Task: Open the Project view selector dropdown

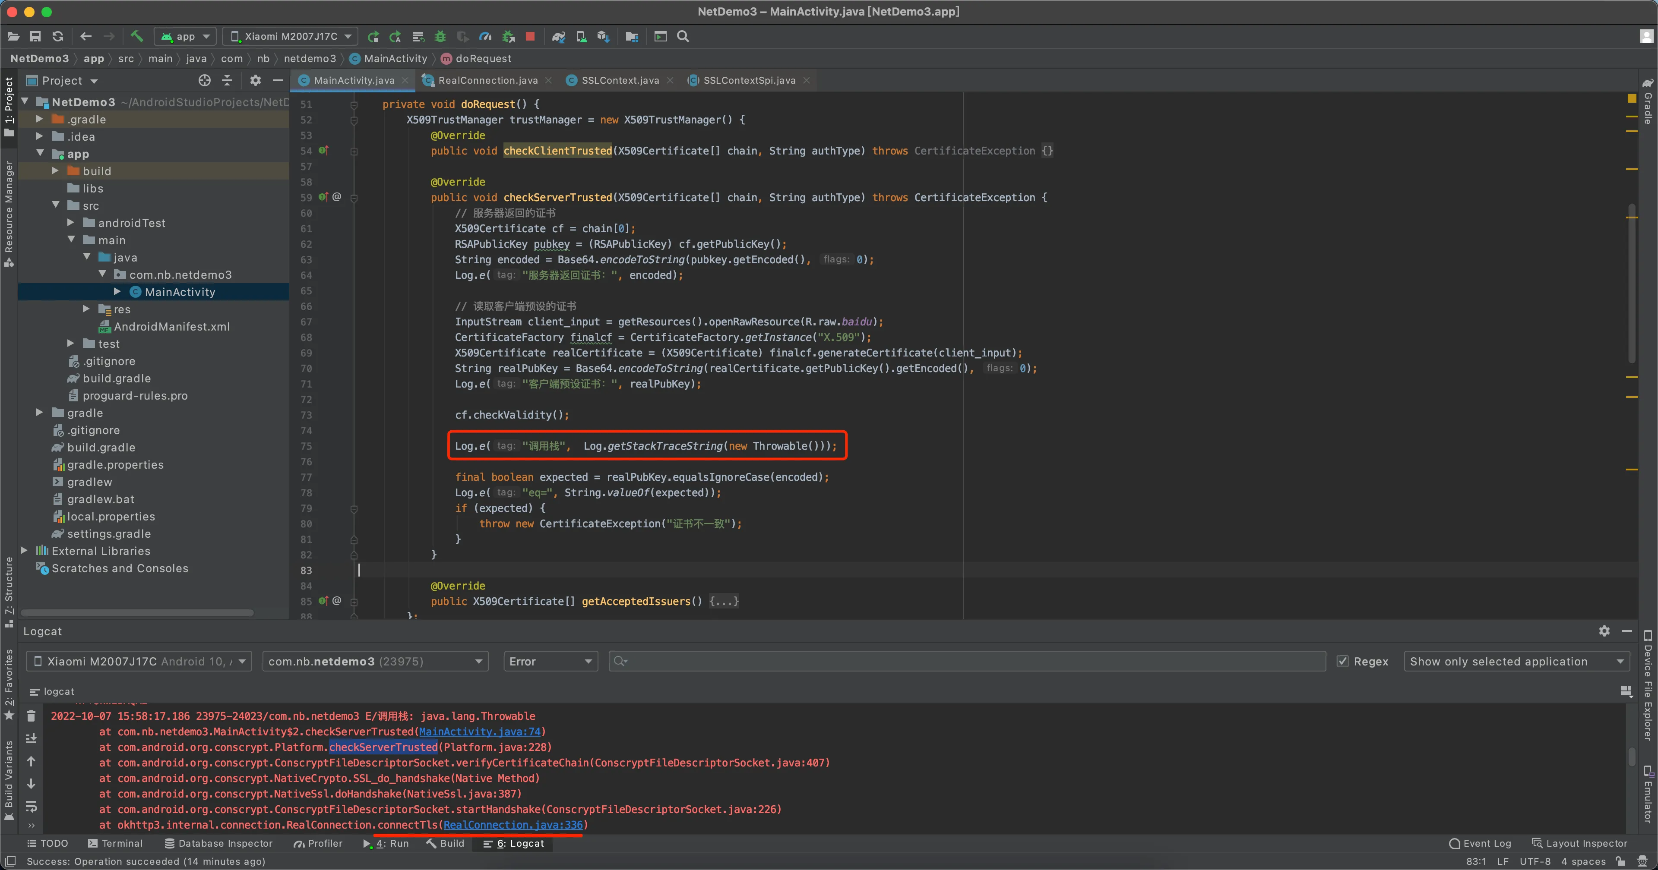Action: click(x=62, y=80)
